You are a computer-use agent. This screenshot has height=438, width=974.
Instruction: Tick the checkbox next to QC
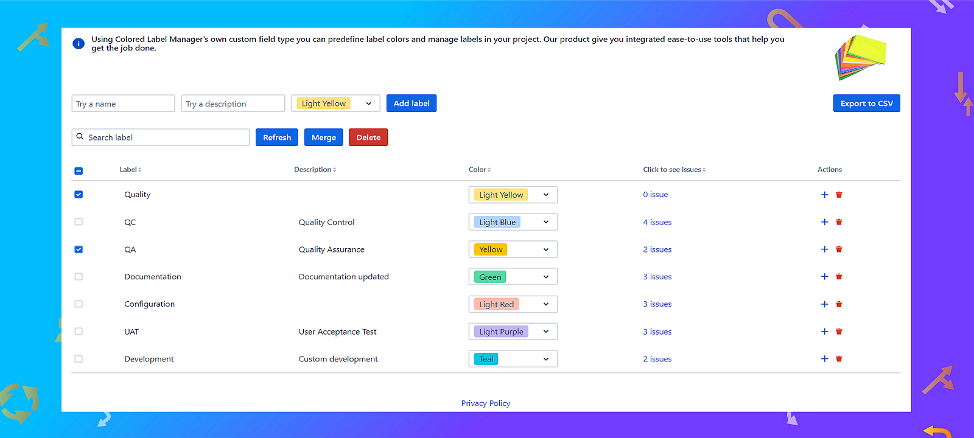click(x=79, y=222)
